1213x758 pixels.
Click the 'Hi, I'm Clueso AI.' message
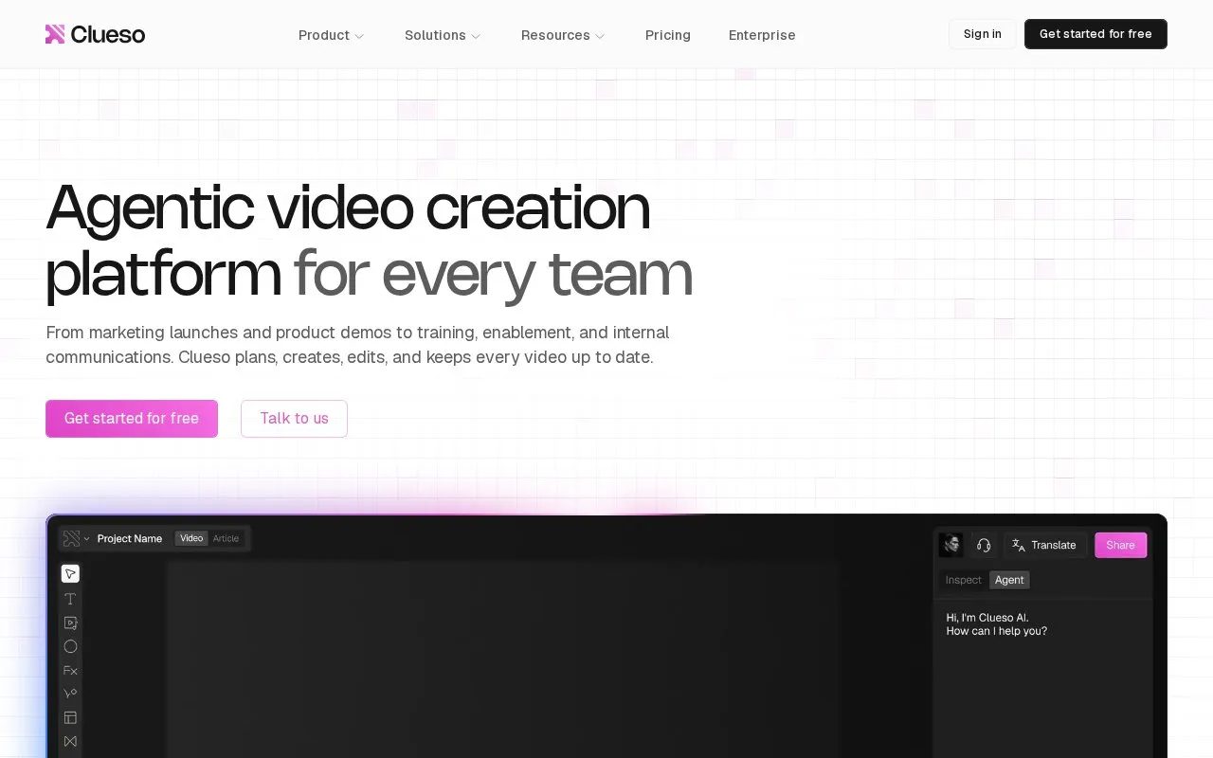pyautogui.click(x=987, y=618)
